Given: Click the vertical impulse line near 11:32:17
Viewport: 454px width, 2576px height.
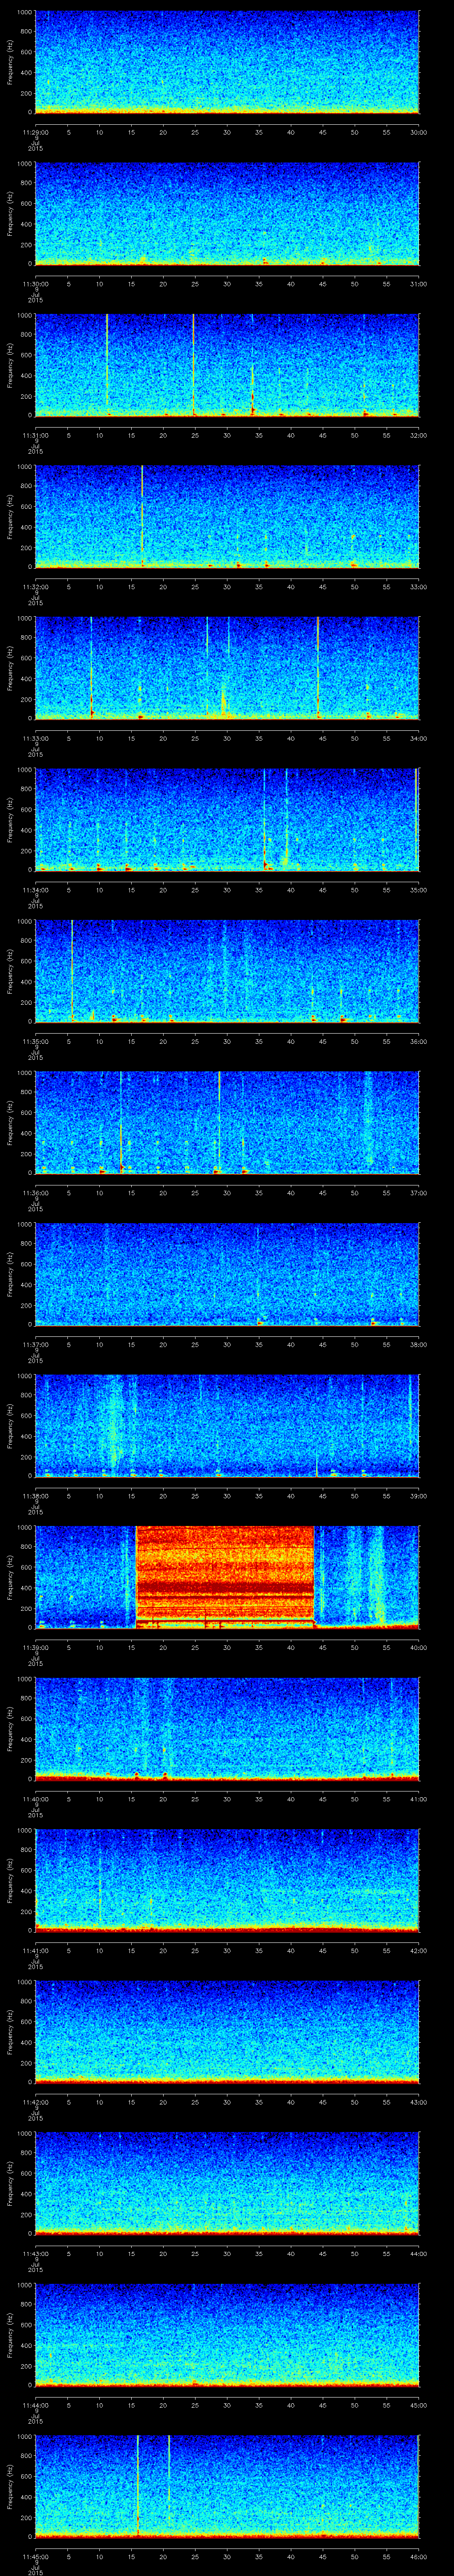Looking at the screenshot, I should pyautogui.click(x=143, y=517).
